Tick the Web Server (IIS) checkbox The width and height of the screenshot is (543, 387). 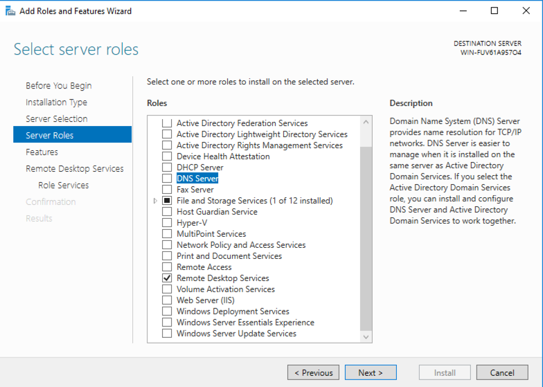pos(167,300)
